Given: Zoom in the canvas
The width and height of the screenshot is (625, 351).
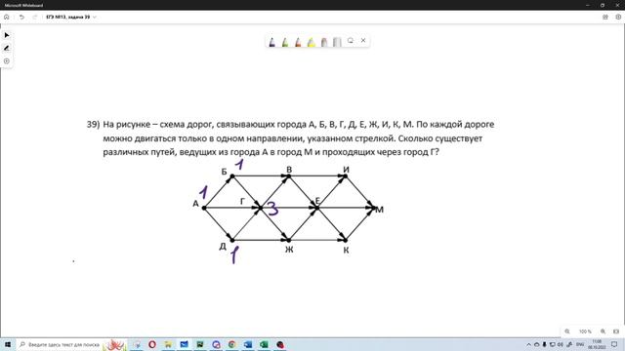Looking at the screenshot, I should click(x=604, y=331).
